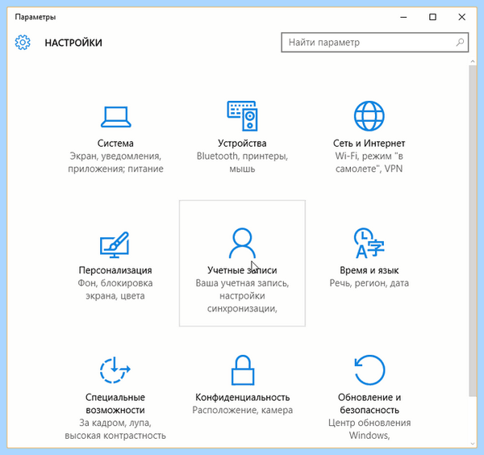Screen dimensions: 484x455
Task: Minimize the Параметры window
Action: click(403, 17)
